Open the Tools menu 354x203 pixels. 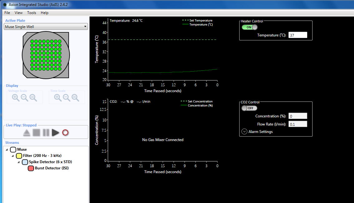32,13
